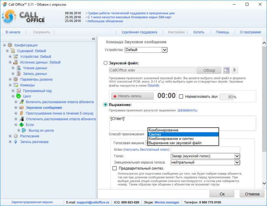Click the Чтение данных icon
Viewport: 267px width, 206px height.
click(19, 68)
